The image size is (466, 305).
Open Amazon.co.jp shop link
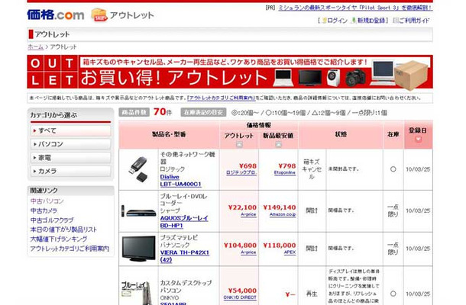click(x=283, y=214)
